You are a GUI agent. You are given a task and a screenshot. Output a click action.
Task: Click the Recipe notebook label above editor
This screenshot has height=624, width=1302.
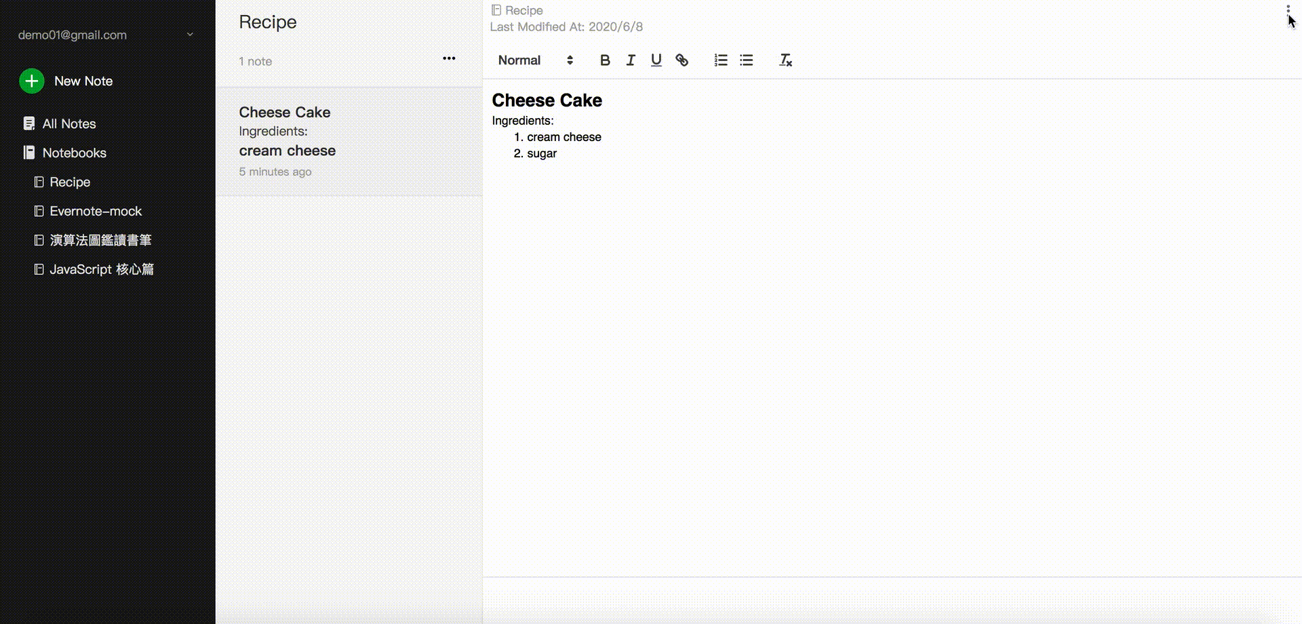pos(517,10)
